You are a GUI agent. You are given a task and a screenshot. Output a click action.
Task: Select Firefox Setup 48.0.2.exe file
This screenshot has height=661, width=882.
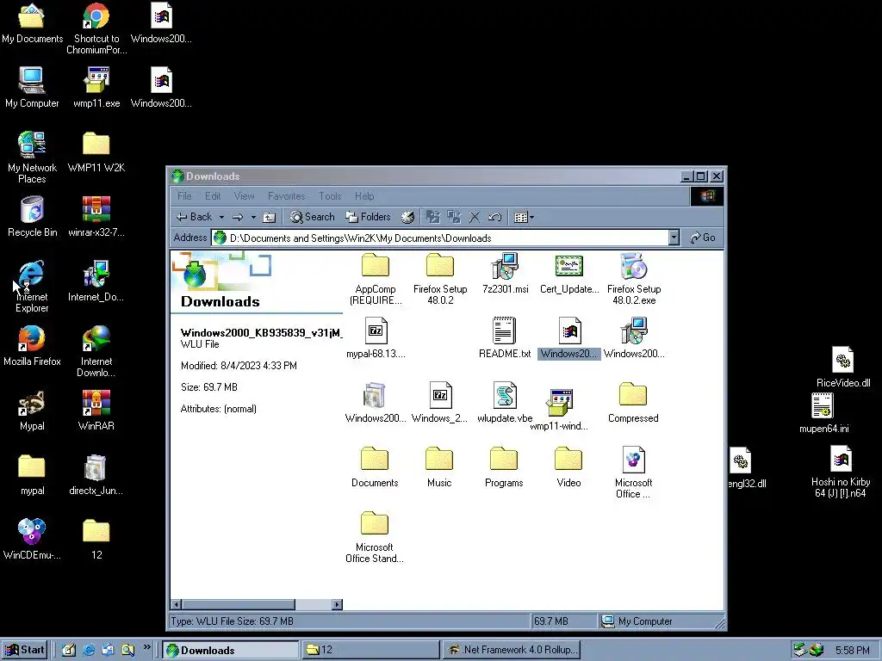click(633, 280)
